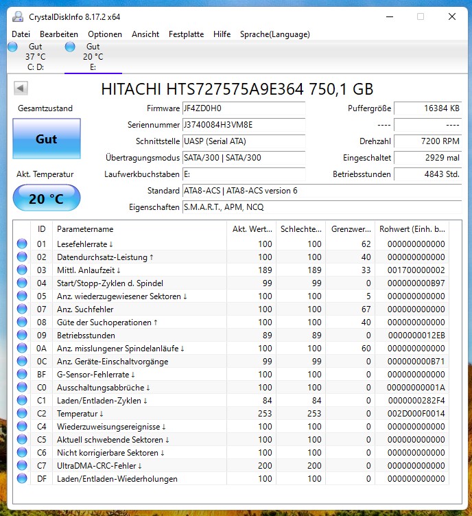Screen dimensions: 472x516
Task: Click status orb for Ausschaltungsabbrüche row
Action: point(22,387)
